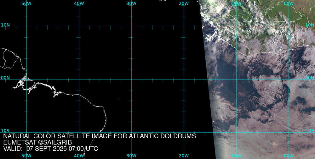Image resolution: width=315 pixels, height=159 pixels.
Task: Click the 20W longitude label along top edge
Action: (184, 3)
